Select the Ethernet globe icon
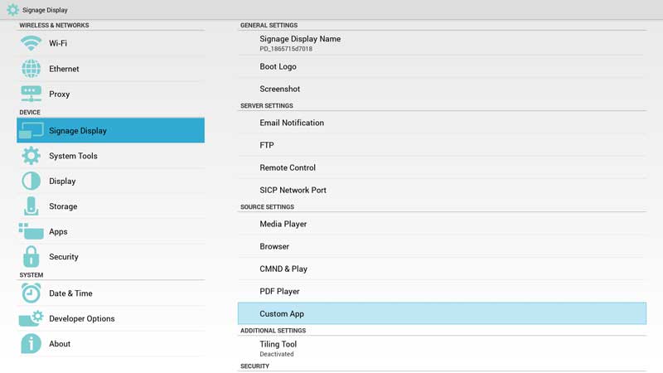 click(x=31, y=69)
